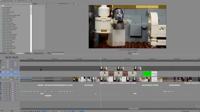200x112 pixels.
Task: Open automation settings on the second audio track
Action: coord(10,85)
